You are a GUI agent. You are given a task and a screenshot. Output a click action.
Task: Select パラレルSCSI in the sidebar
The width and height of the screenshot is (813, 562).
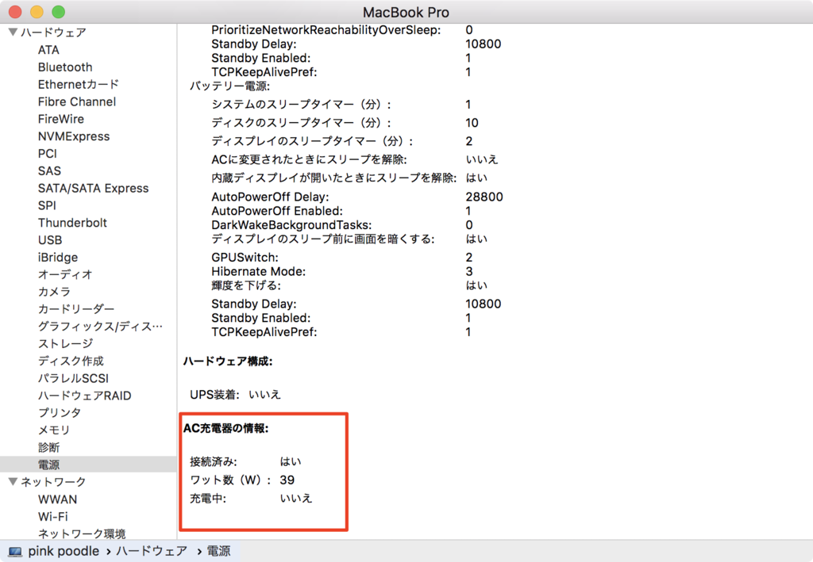tap(73, 378)
